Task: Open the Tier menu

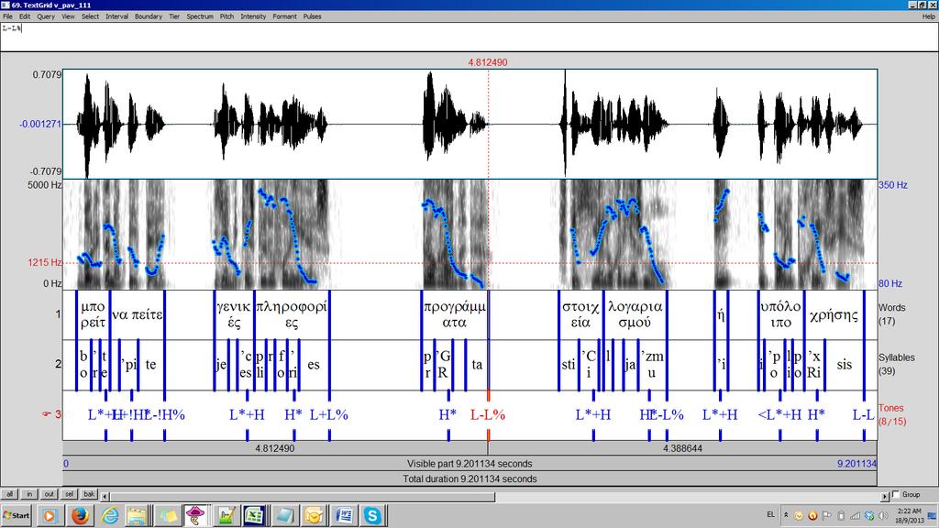Action: (x=174, y=16)
